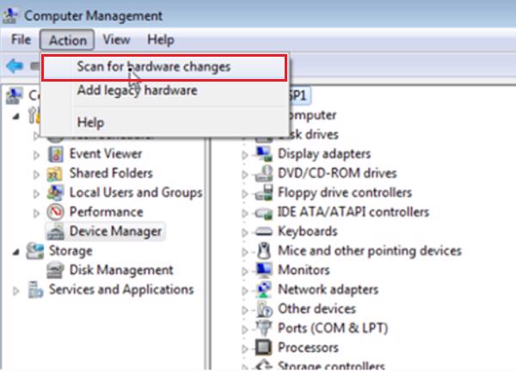Select Mice and other pointing devices
This screenshot has width=516, height=371.
pos(370,251)
